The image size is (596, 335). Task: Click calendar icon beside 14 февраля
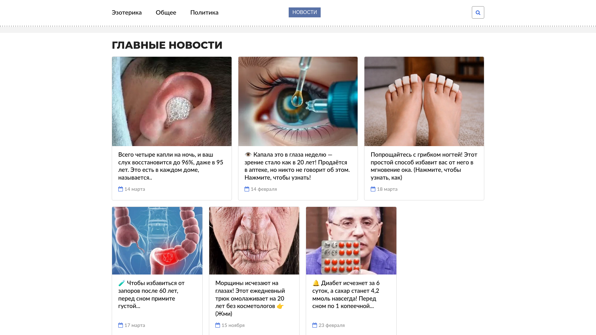[247, 189]
